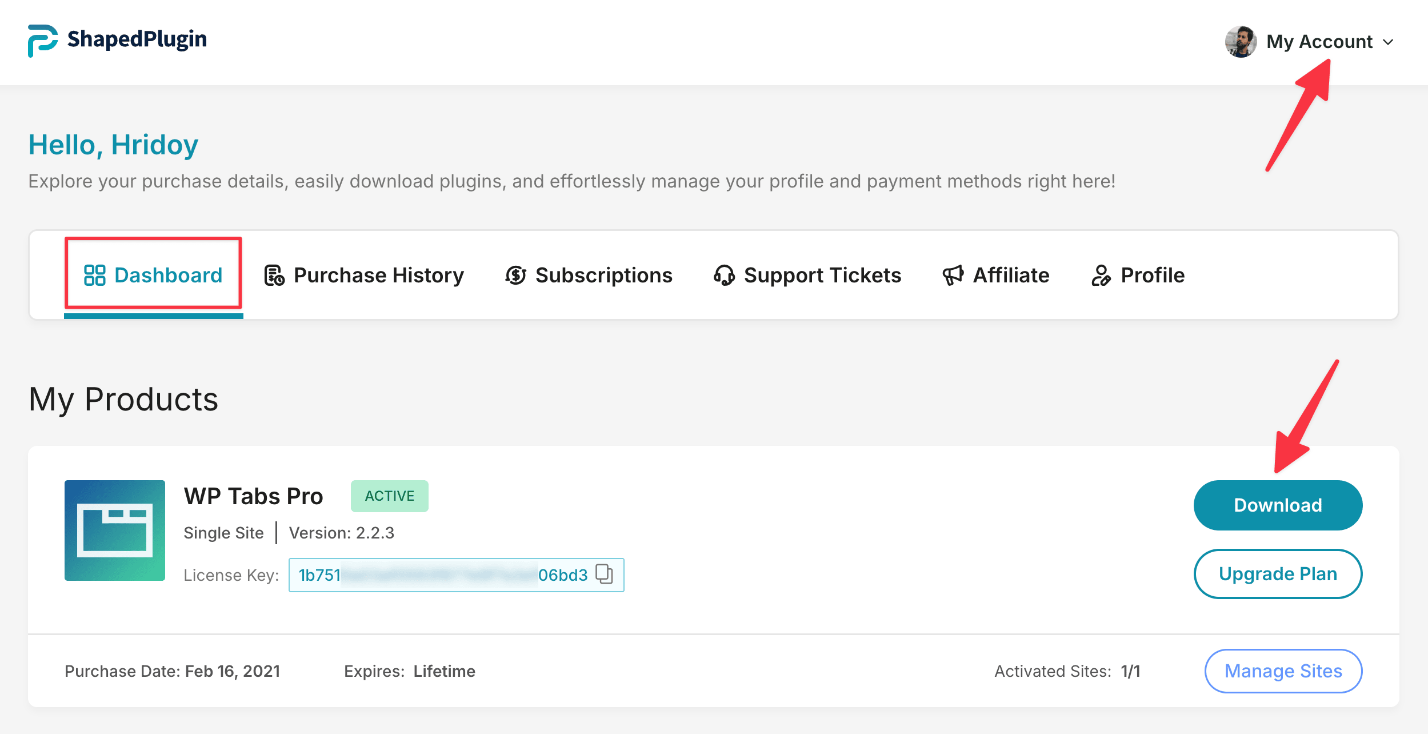This screenshot has height=734, width=1428.
Task: Click the Support Tickets headset icon
Action: [724, 275]
